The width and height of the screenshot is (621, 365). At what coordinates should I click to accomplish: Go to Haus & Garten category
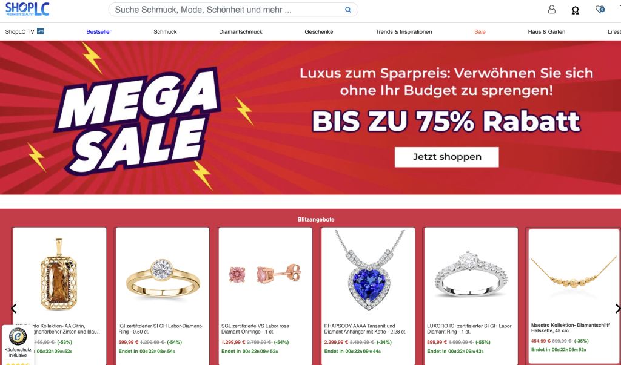pos(546,32)
